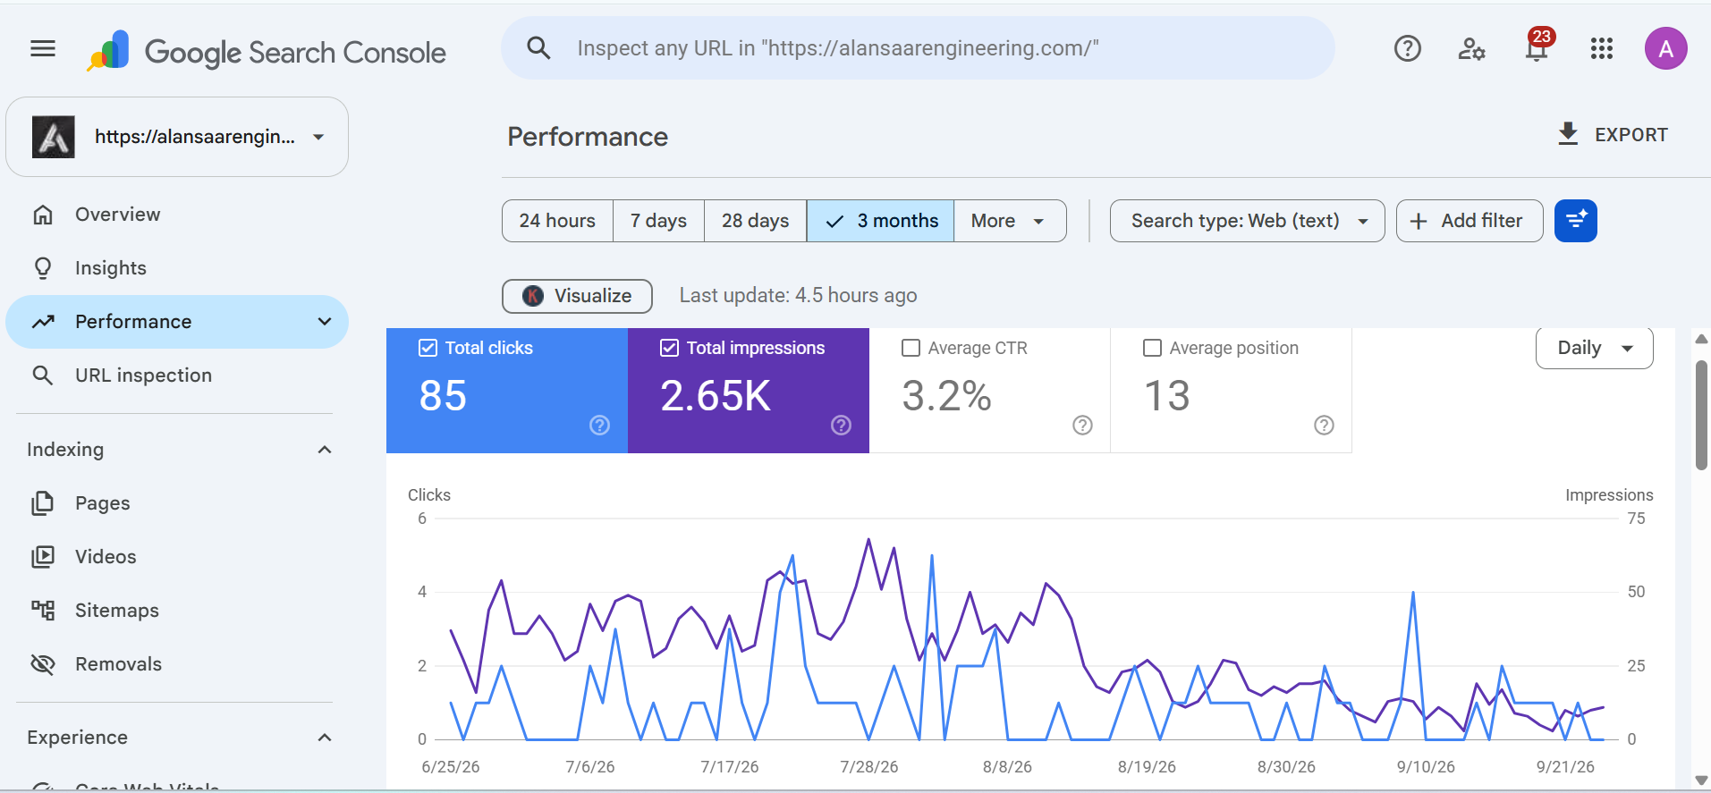Open Removals in sidebar
This screenshot has width=1711, height=793.
point(177,664)
